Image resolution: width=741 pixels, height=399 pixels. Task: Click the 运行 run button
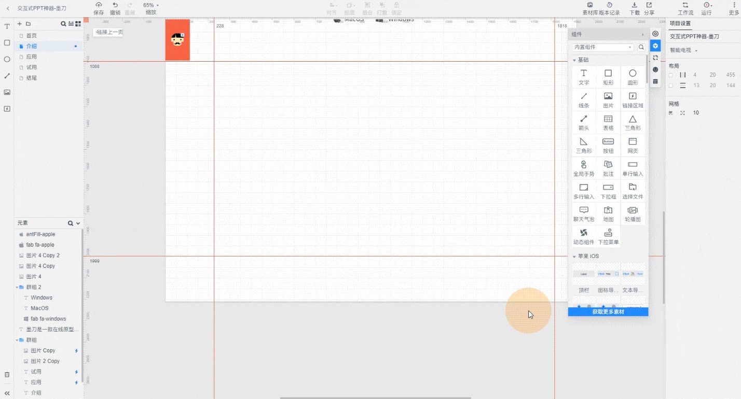coord(706,8)
